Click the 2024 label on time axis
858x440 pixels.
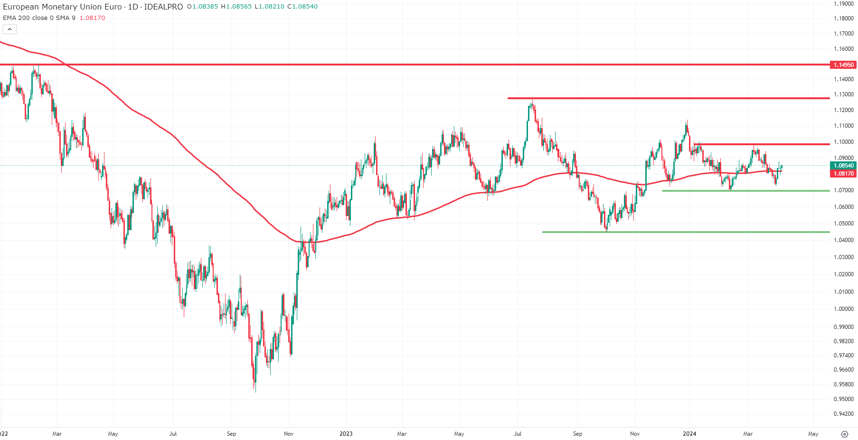tap(689, 434)
